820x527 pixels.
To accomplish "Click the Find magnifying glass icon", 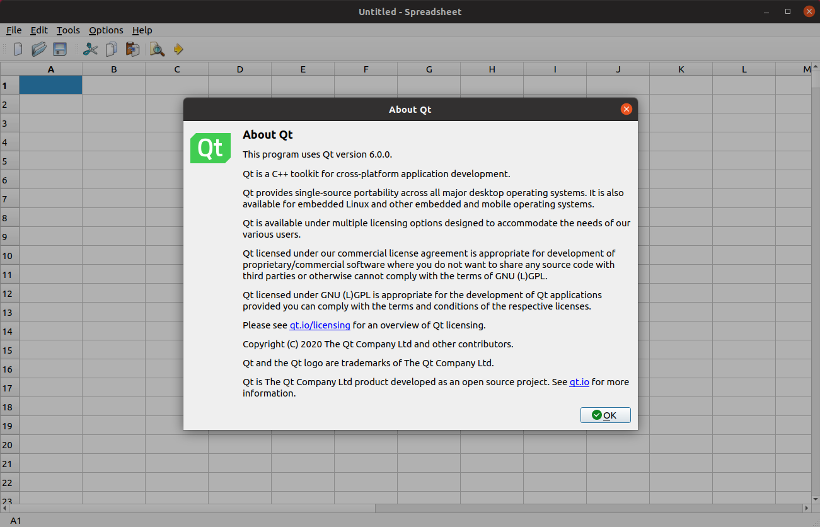I will click(157, 49).
